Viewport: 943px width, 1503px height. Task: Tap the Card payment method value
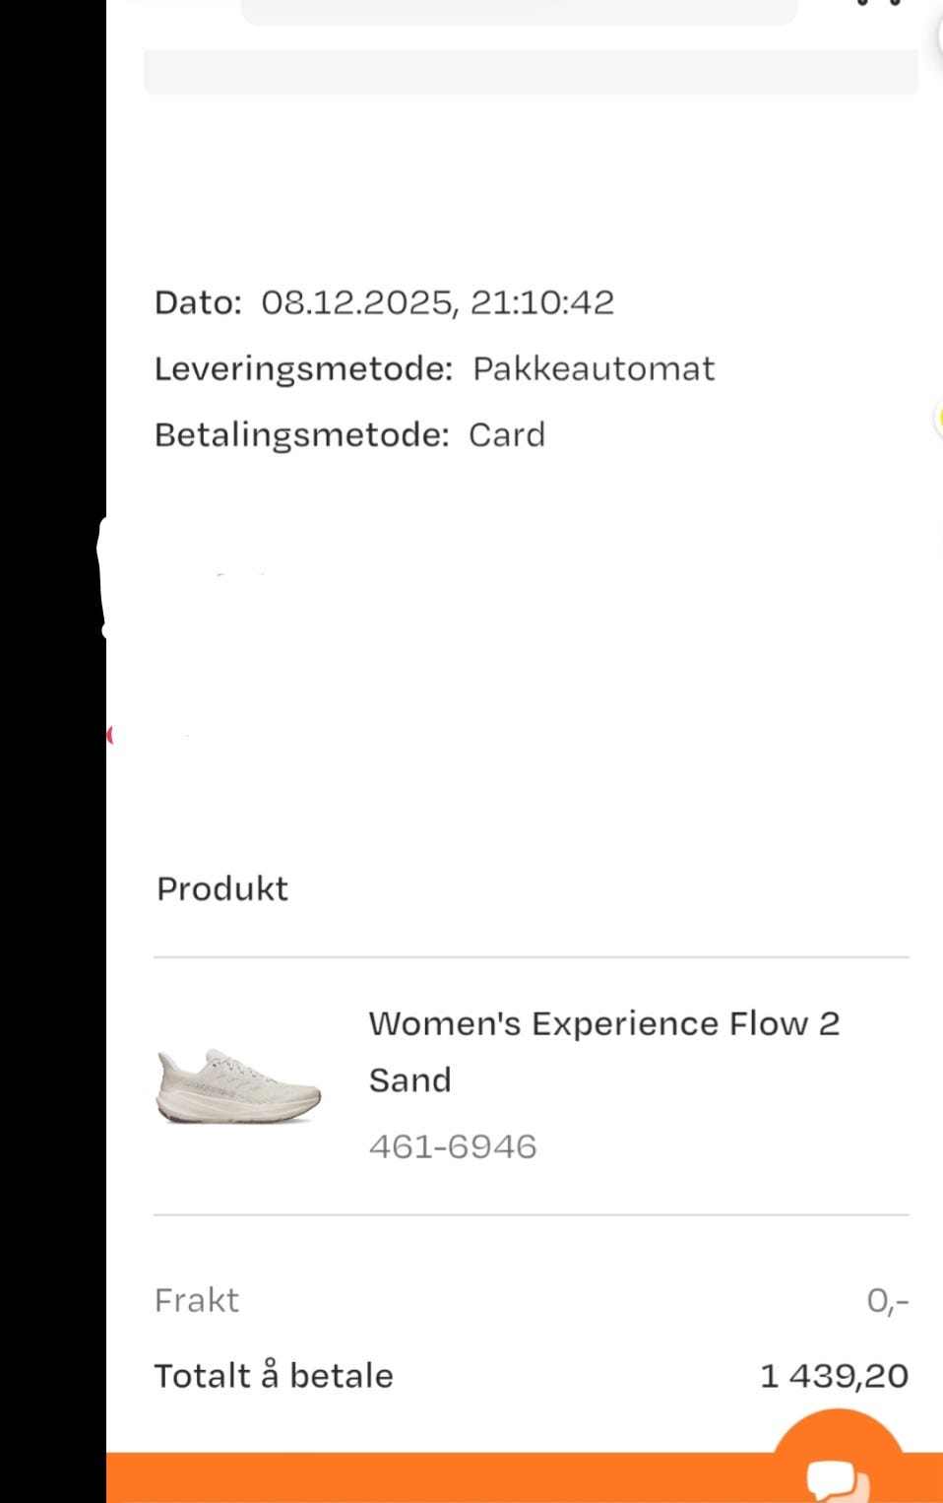506,434
